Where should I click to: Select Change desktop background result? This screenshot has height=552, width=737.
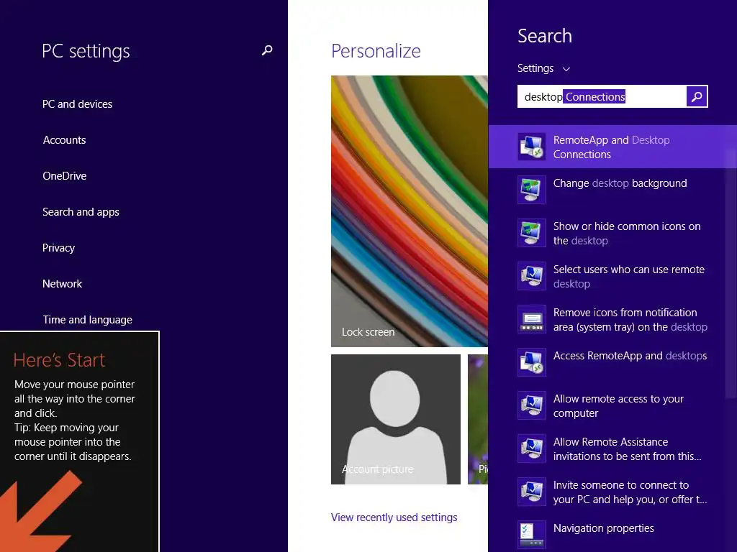612,190
